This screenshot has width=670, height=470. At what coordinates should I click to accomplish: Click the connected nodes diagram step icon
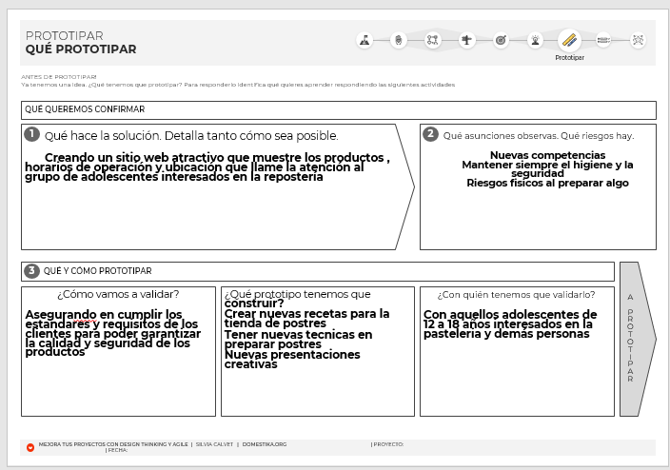point(432,40)
